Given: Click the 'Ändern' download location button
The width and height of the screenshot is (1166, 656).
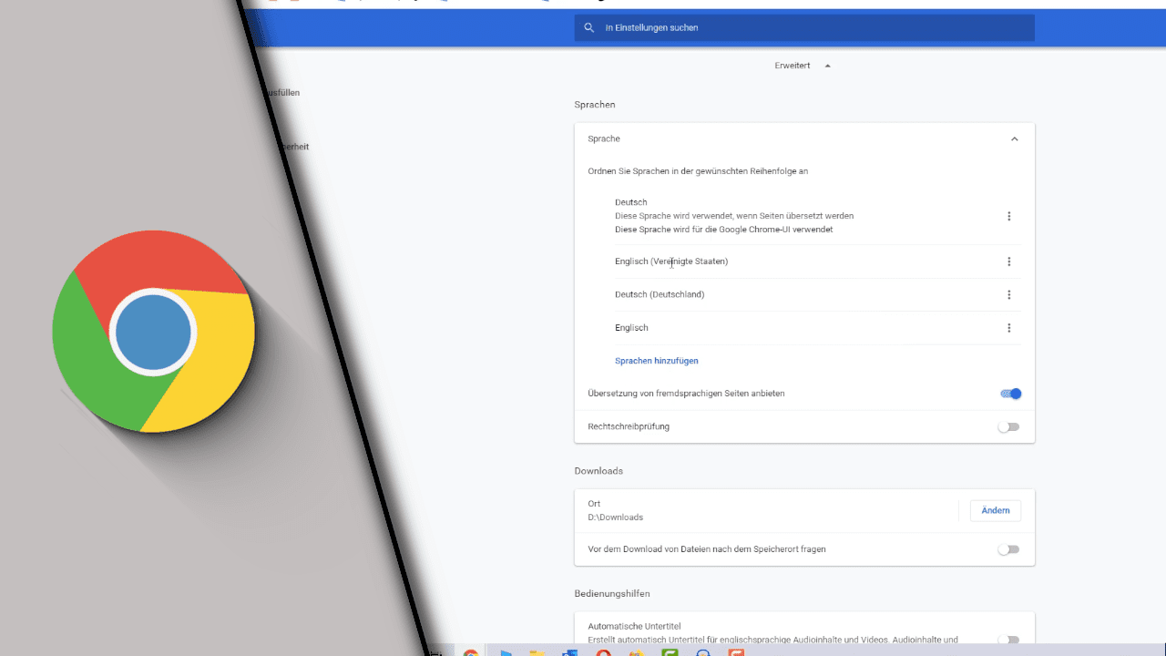Looking at the screenshot, I should pyautogui.click(x=995, y=510).
